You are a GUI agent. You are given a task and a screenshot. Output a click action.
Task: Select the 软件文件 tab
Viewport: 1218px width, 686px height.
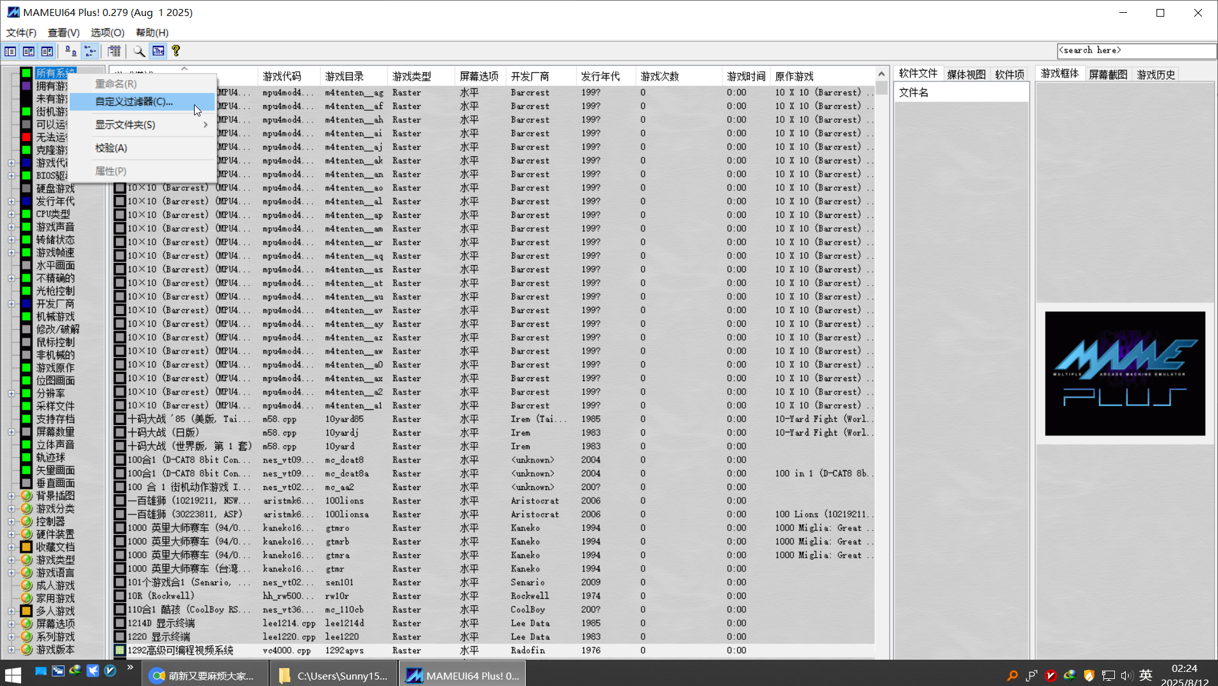[918, 74]
